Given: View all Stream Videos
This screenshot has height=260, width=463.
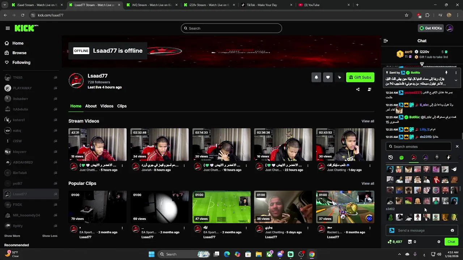Looking at the screenshot, I should tap(368, 121).
